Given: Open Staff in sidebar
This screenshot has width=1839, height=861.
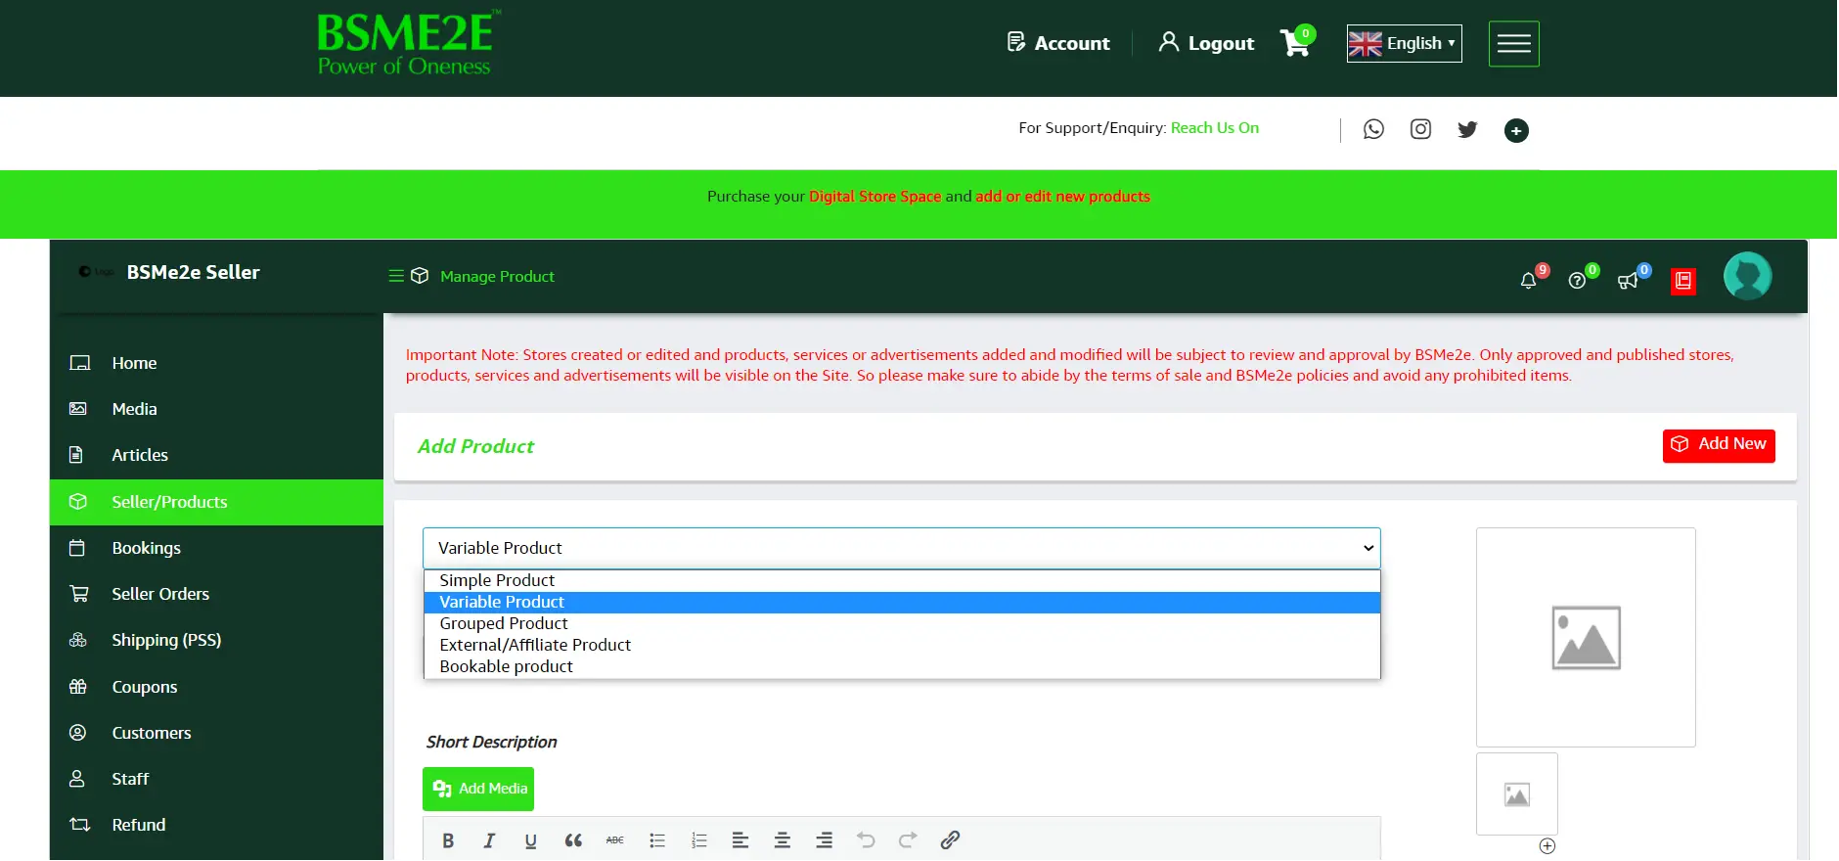Looking at the screenshot, I should (216, 779).
